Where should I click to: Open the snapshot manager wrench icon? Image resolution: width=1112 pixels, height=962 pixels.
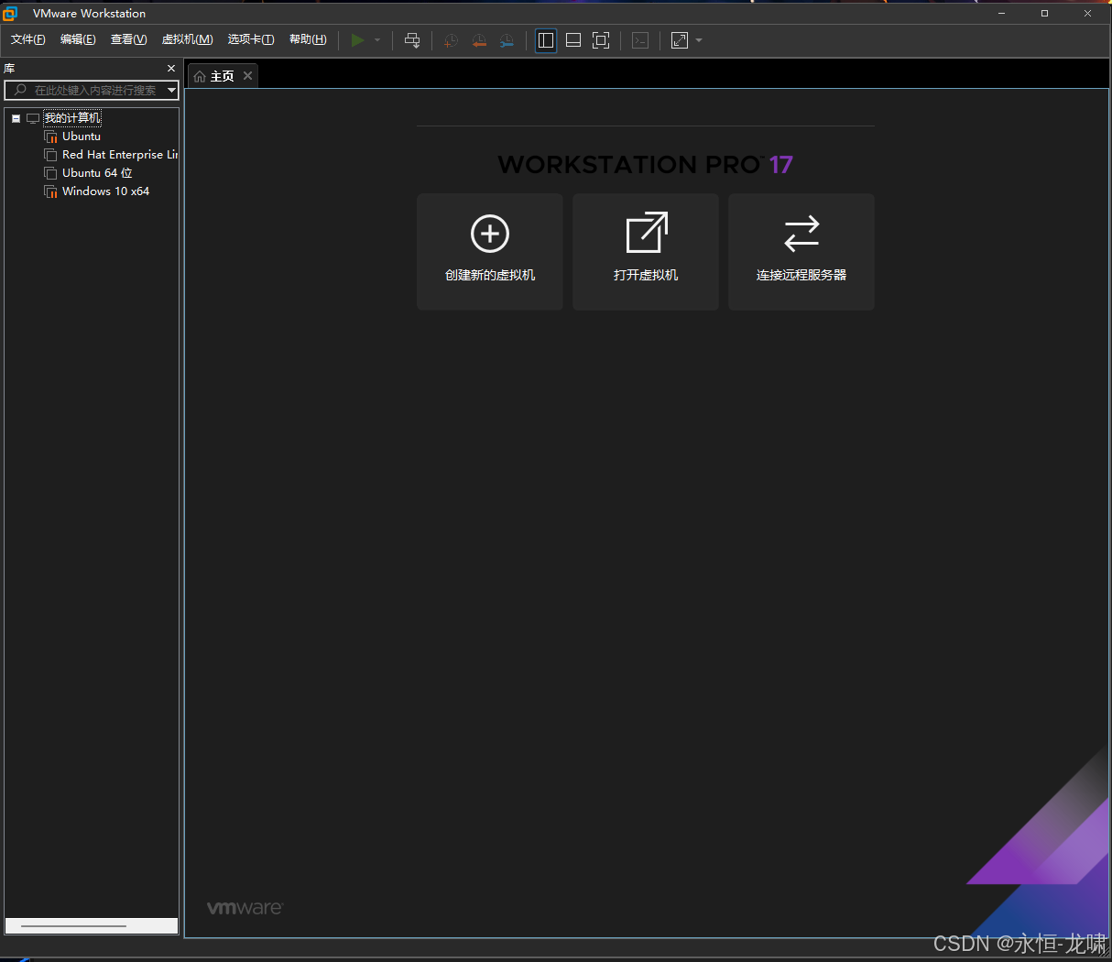tap(507, 40)
